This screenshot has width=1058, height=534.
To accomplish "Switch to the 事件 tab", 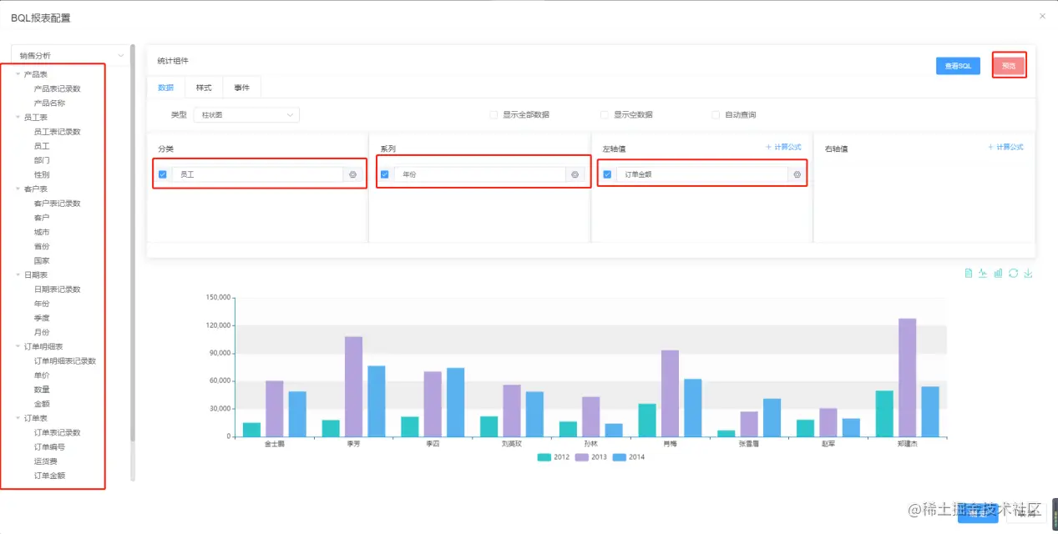I will pos(241,87).
